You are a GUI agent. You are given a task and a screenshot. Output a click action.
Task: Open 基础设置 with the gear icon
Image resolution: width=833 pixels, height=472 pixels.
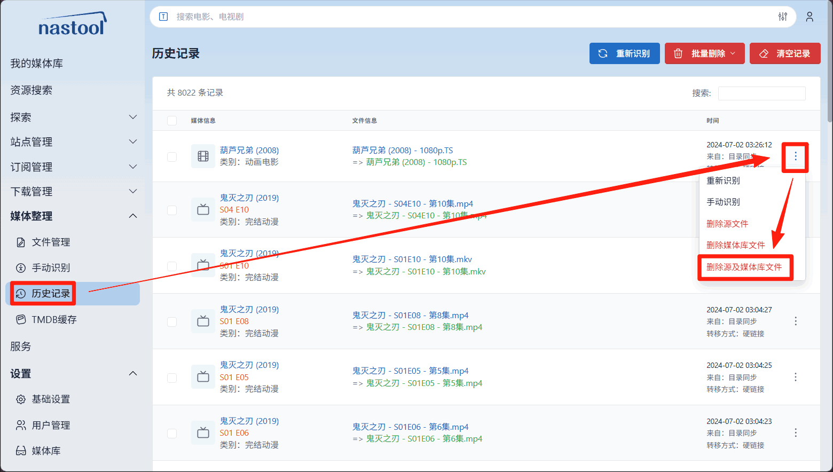coord(50,399)
